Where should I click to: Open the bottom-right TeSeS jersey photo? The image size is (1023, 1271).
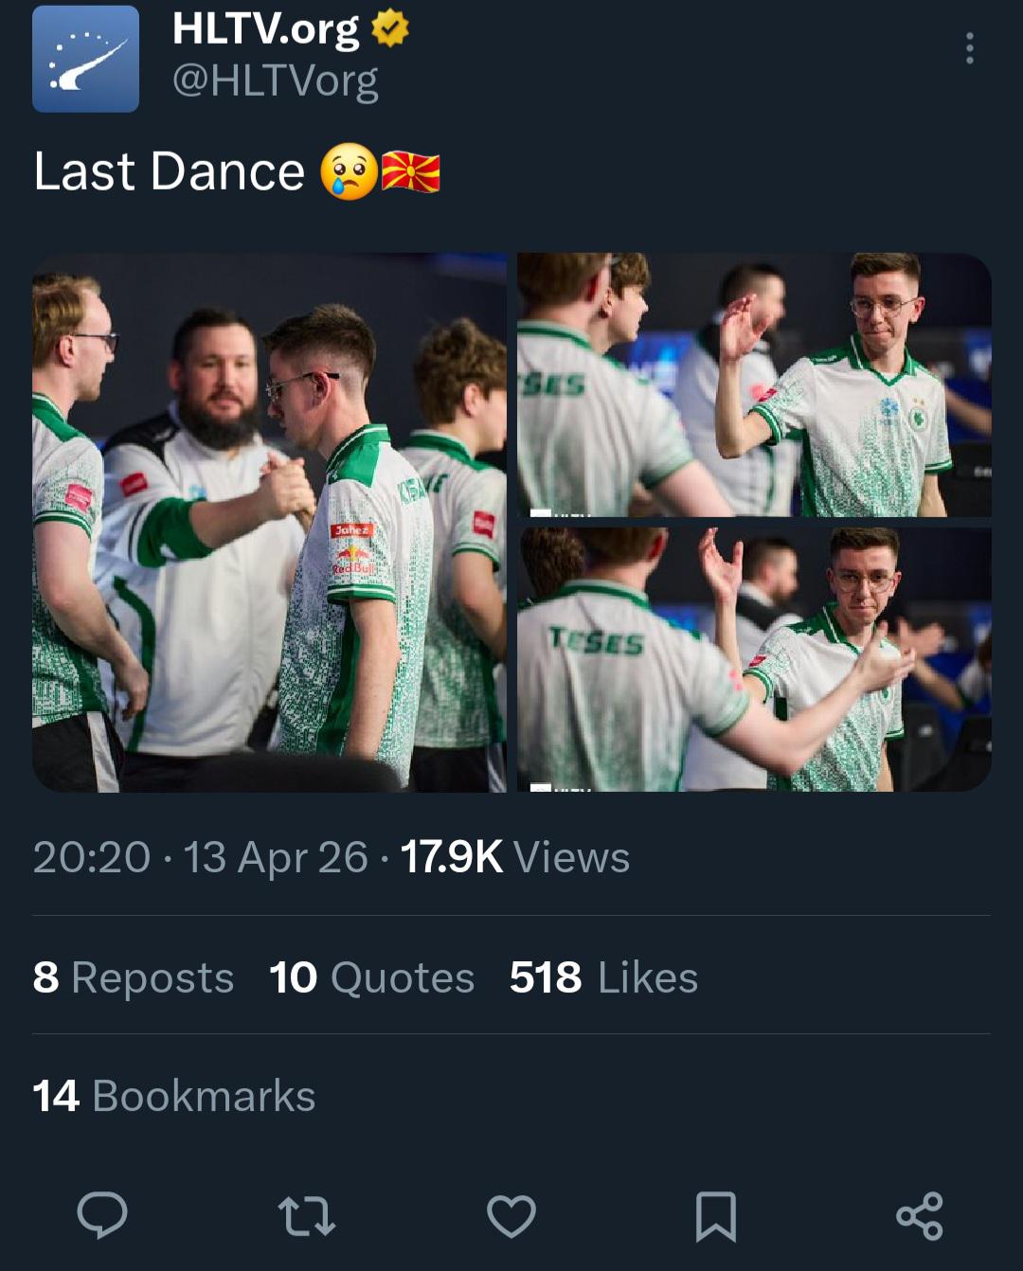pos(754,659)
